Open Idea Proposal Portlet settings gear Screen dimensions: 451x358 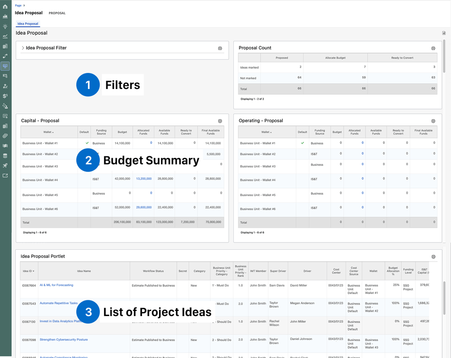coord(433,257)
